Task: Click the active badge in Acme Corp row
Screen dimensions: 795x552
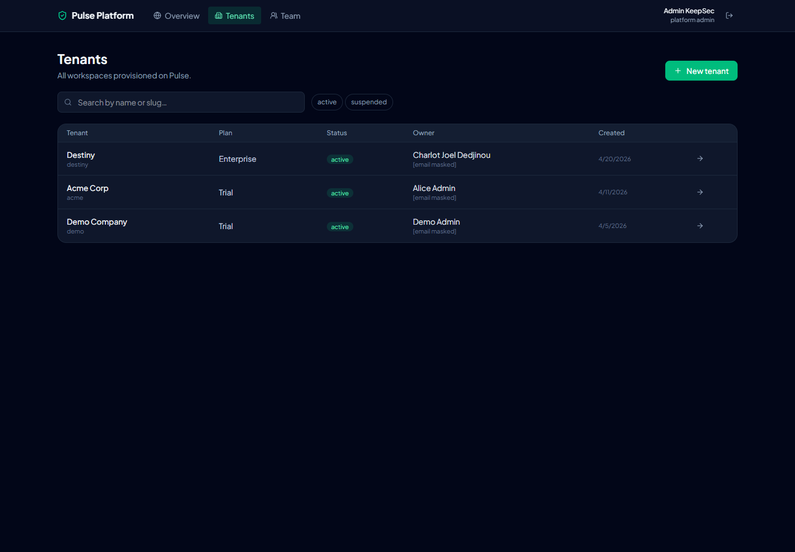Action: coord(340,193)
